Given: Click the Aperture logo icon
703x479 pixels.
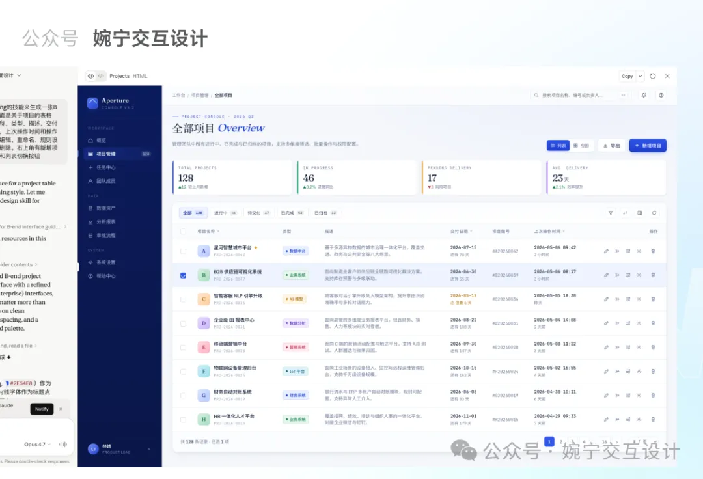Looking at the screenshot, I should click(92, 103).
